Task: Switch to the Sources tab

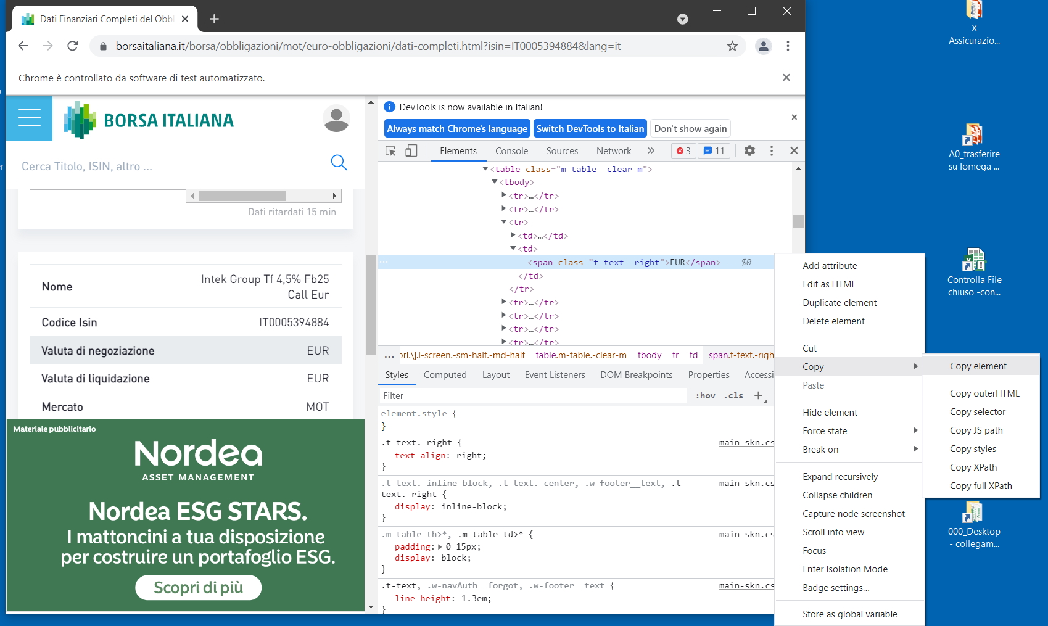Action: [x=562, y=151]
